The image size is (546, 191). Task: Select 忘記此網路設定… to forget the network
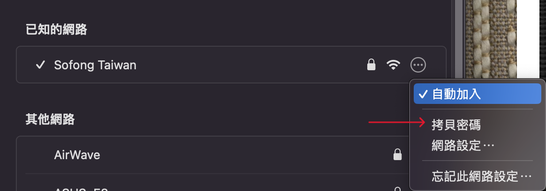482,176
